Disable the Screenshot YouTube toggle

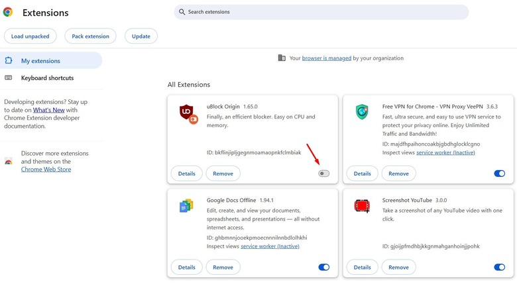coord(499,267)
